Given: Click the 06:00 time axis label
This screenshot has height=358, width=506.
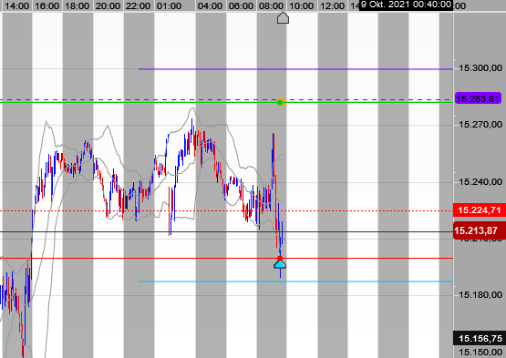Looking at the screenshot, I should click(x=241, y=5).
